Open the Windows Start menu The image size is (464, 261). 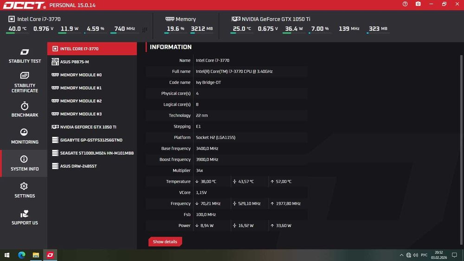click(x=7, y=255)
